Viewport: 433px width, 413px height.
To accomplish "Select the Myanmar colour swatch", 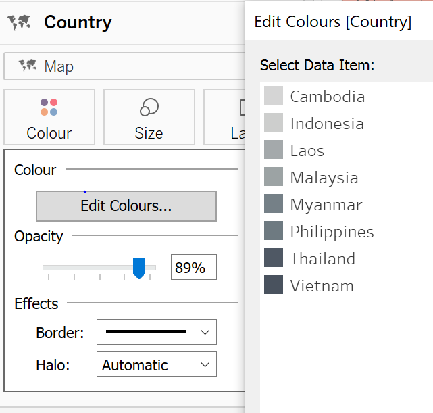I will click(x=274, y=204).
